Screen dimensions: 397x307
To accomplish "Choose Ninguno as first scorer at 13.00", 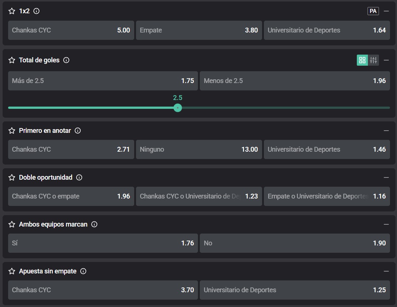I will 199,149.
